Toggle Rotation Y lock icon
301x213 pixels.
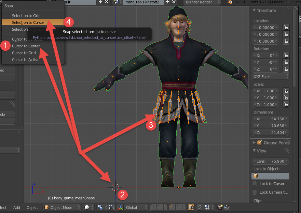tap(286, 62)
